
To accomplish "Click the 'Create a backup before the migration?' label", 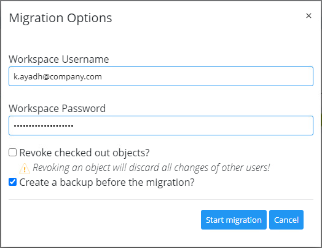I will [107, 182].
